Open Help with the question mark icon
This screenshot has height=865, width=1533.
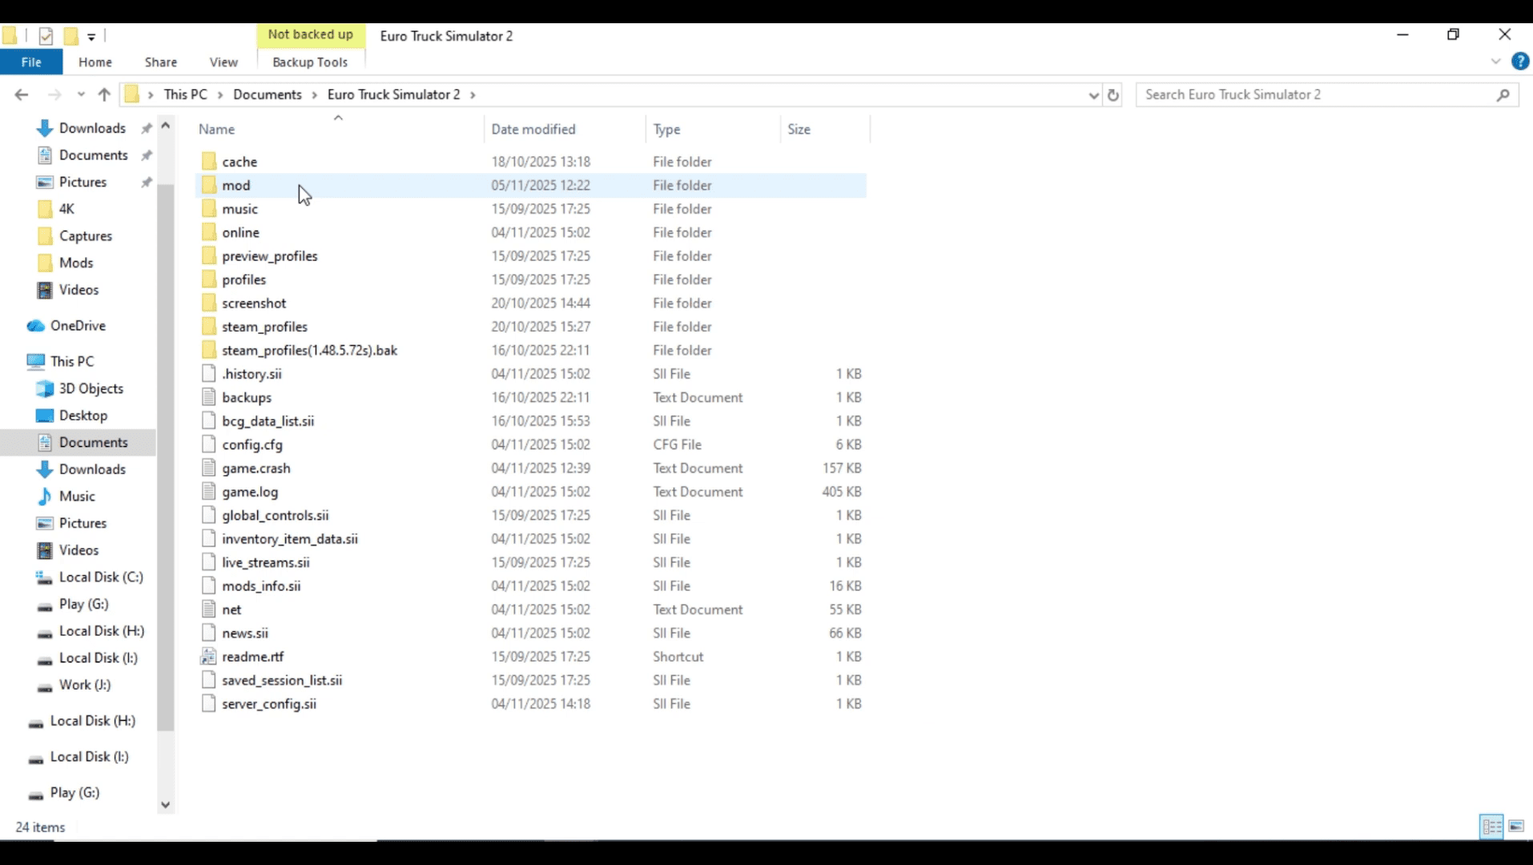(x=1519, y=62)
